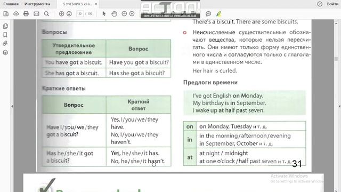341x192 pixels.
Task: Click the vertical scrollbar thumb
Action: click(336, 59)
